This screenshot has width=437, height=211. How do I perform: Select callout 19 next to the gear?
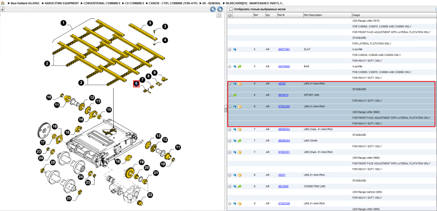[x=142, y=162]
